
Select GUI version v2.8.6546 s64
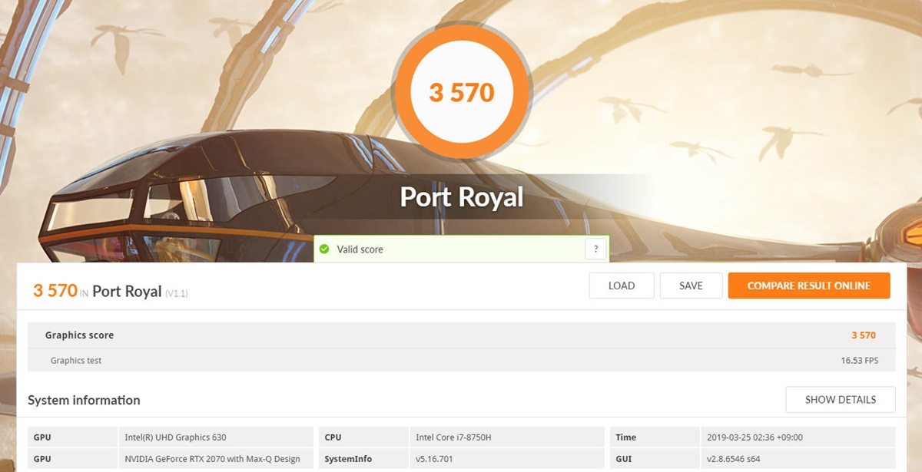coord(798,459)
